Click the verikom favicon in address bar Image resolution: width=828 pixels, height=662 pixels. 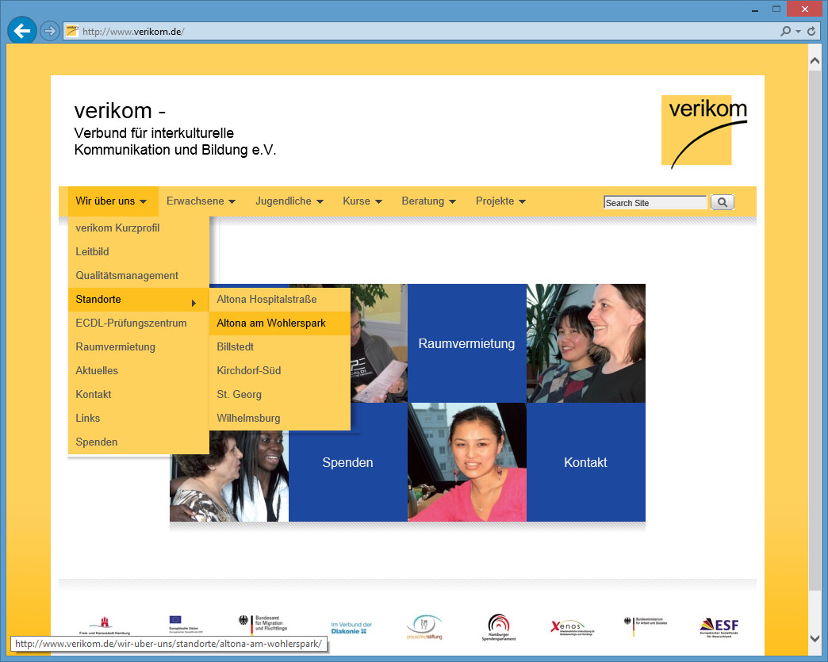click(72, 31)
